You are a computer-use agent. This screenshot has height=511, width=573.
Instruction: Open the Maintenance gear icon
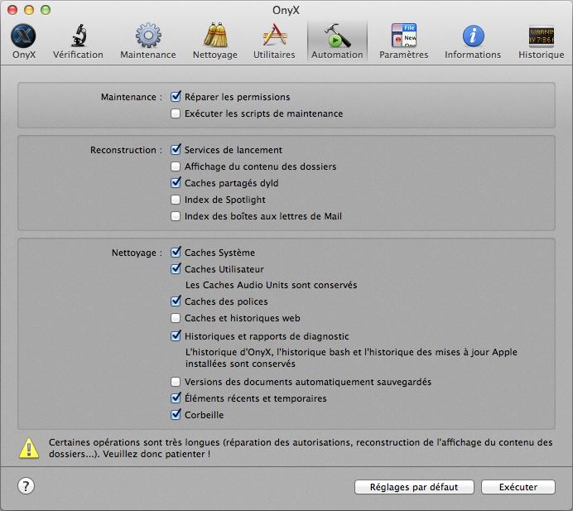click(x=148, y=36)
